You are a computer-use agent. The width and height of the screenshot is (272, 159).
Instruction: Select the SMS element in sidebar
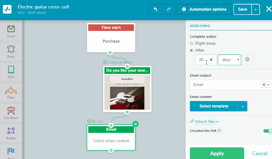tap(11, 72)
